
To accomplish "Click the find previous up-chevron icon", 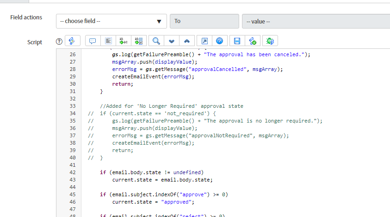I will click(x=187, y=41).
